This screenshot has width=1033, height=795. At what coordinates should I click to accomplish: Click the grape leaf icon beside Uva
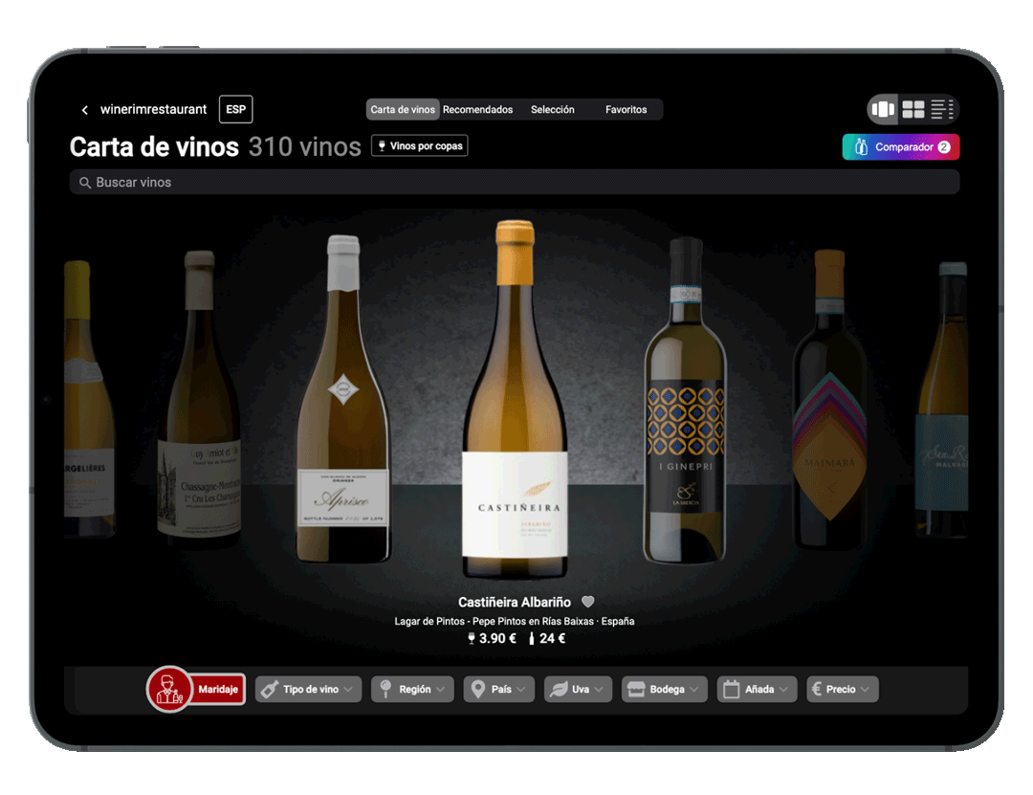click(560, 688)
